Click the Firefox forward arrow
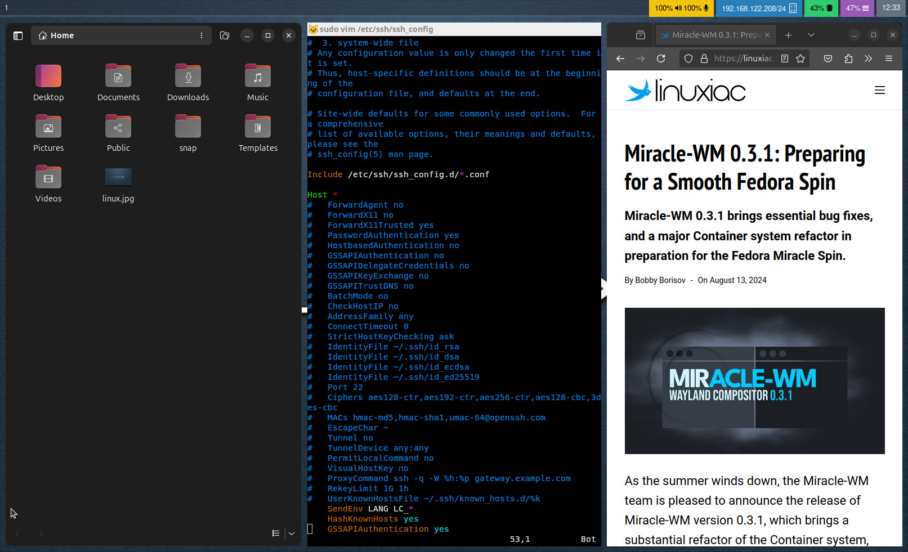Screen dimensions: 908x552 pyautogui.click(x=641, y=59)
